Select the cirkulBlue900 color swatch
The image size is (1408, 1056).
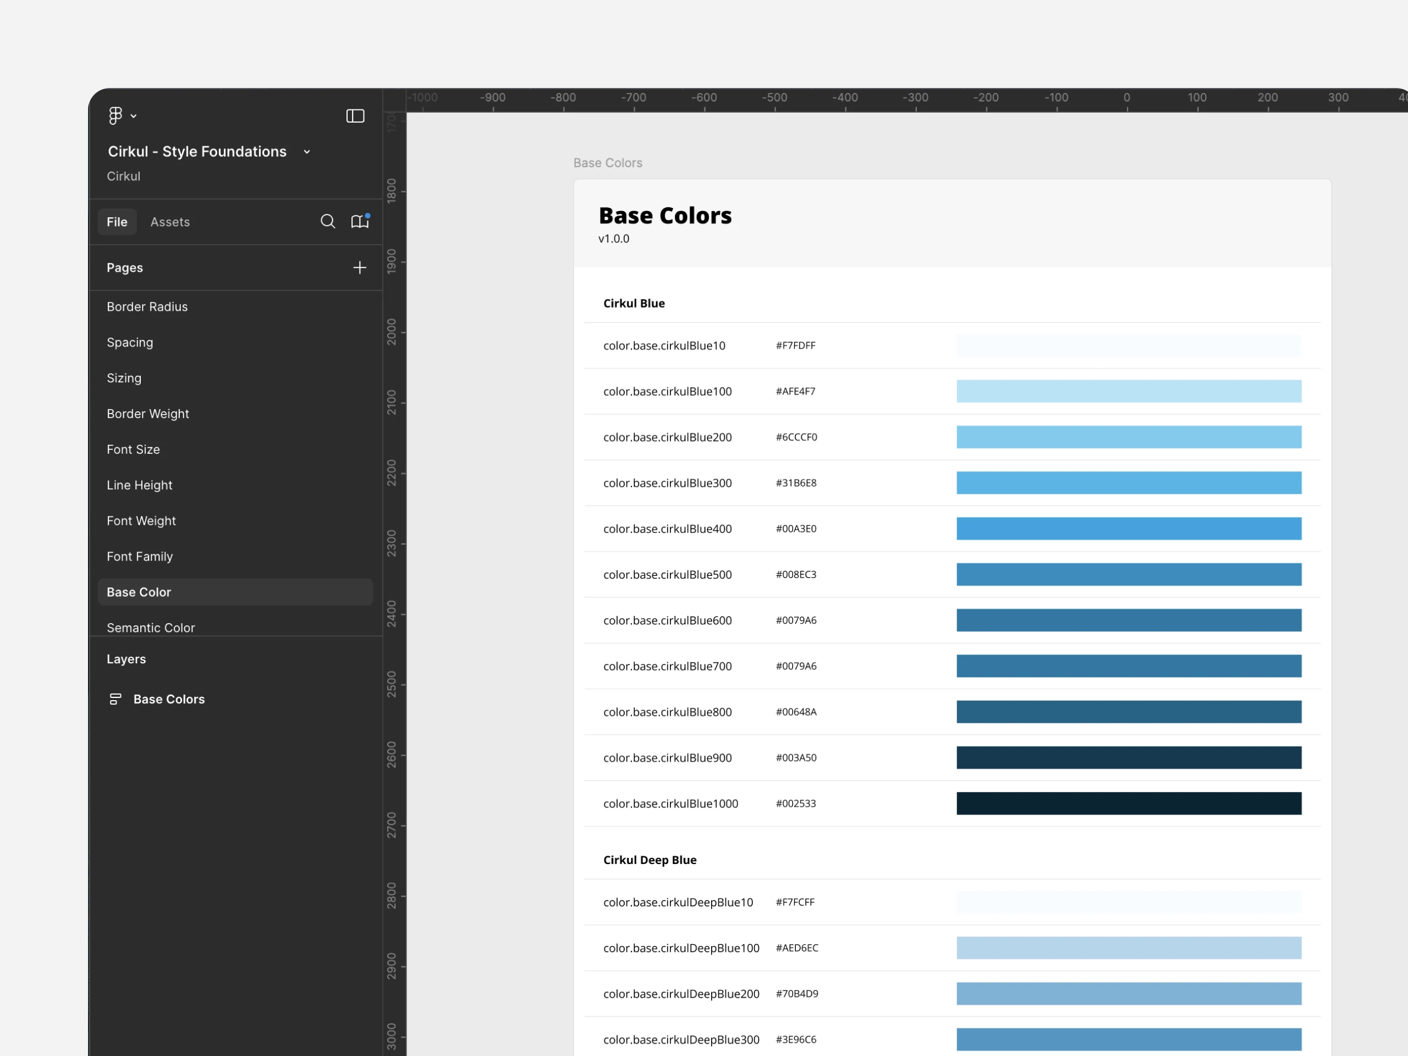pos(1129,758)
